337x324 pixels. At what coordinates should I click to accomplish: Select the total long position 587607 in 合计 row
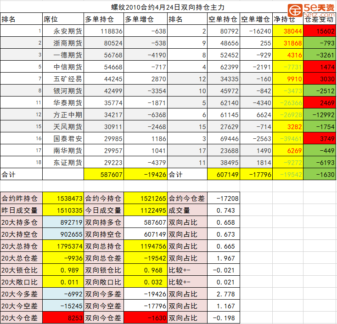coord(104,175)
